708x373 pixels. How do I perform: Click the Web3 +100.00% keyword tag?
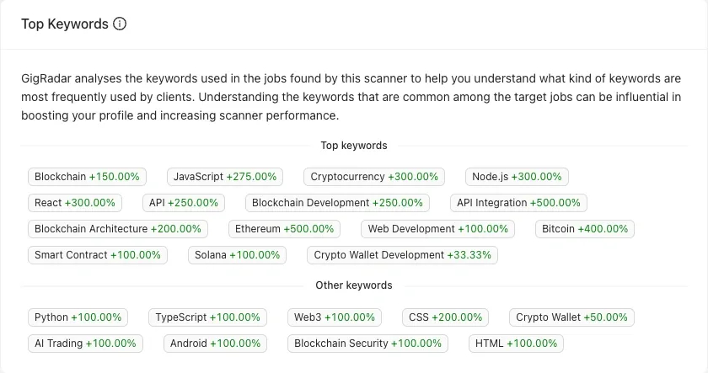click(x=335, y=317)
